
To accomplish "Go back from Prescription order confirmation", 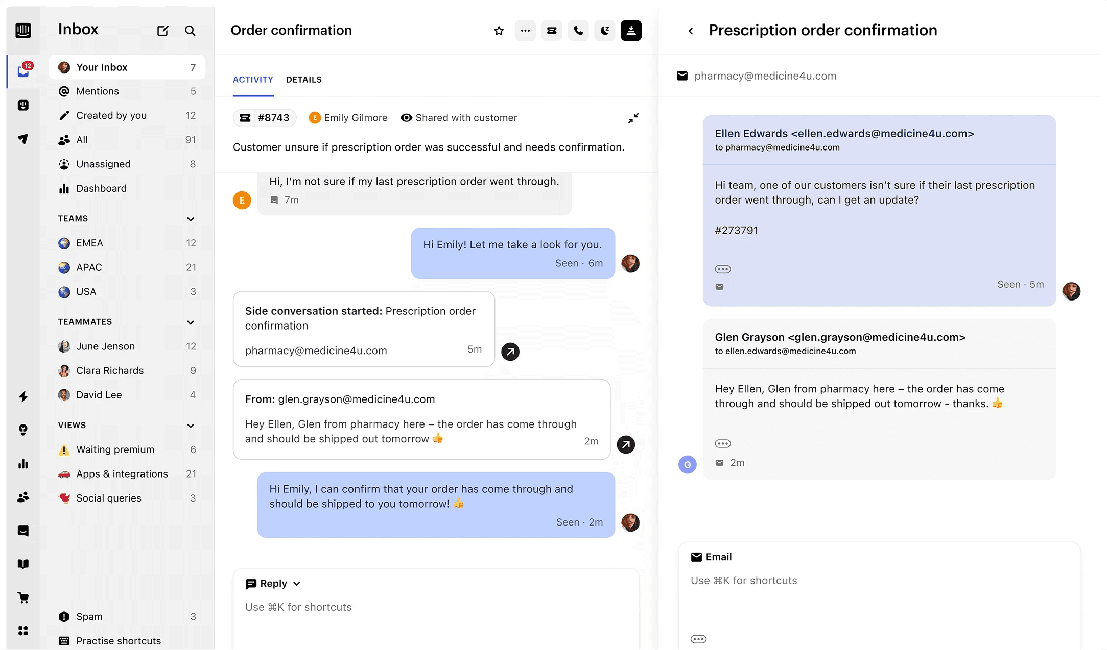I will tap(691, 31).
